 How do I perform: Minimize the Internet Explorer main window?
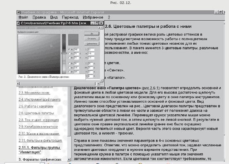216,12
